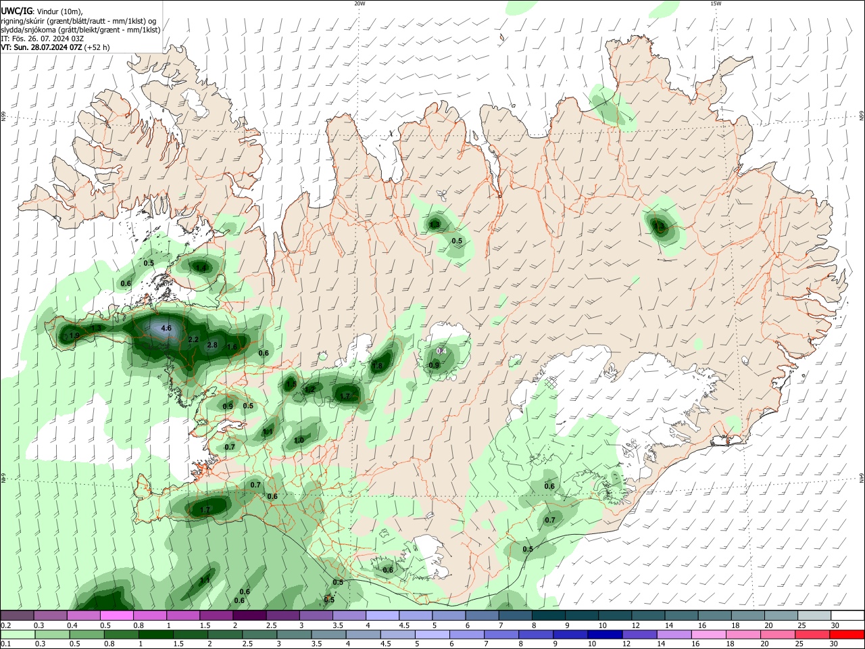The height and width of the screenshot is (649, 865).
Task: Click the 4.6 precipitation peak value
Action: (167, 328)
